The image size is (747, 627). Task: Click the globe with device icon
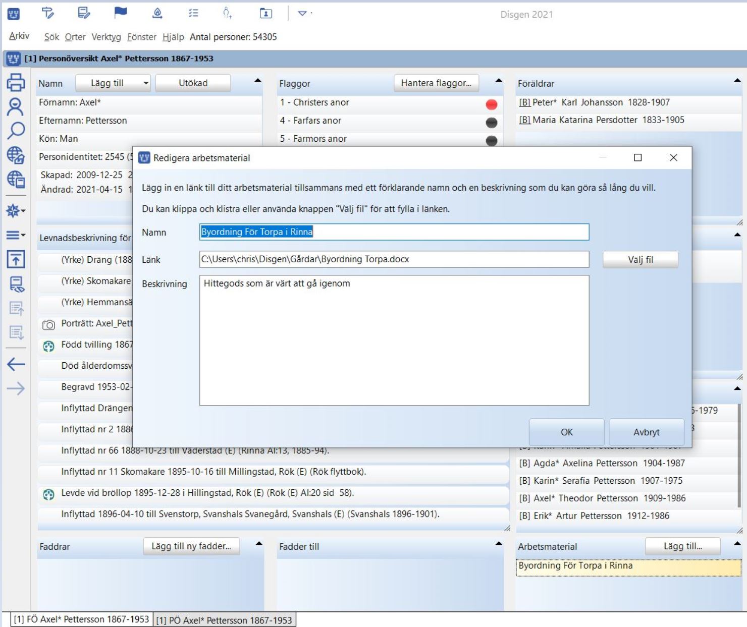click(x=16, y=179)
